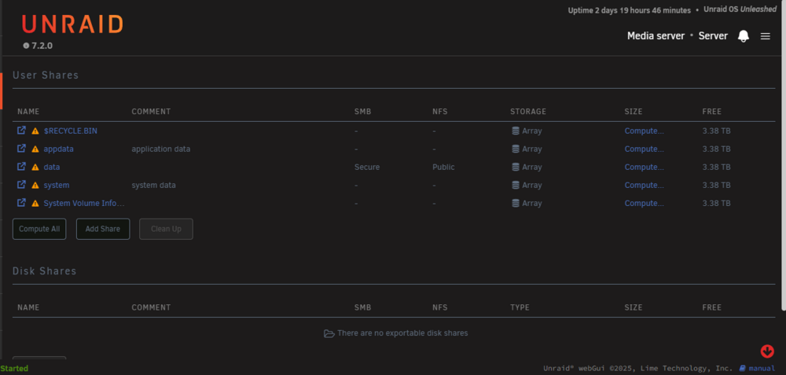Click the 7.2.0 version number
Image resolution: width=786 pixels, height=375 pixels.
[x=42, y=46]
